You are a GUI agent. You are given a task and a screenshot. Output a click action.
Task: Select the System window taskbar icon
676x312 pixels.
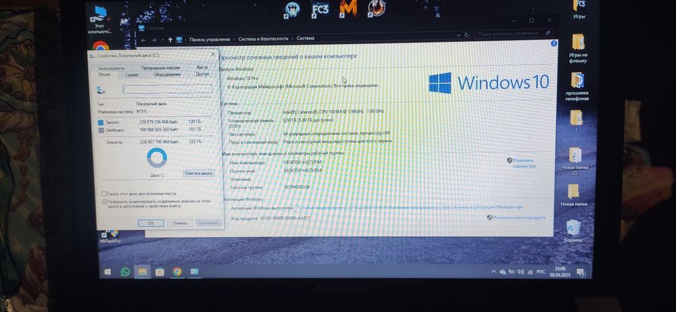point(195,271)
